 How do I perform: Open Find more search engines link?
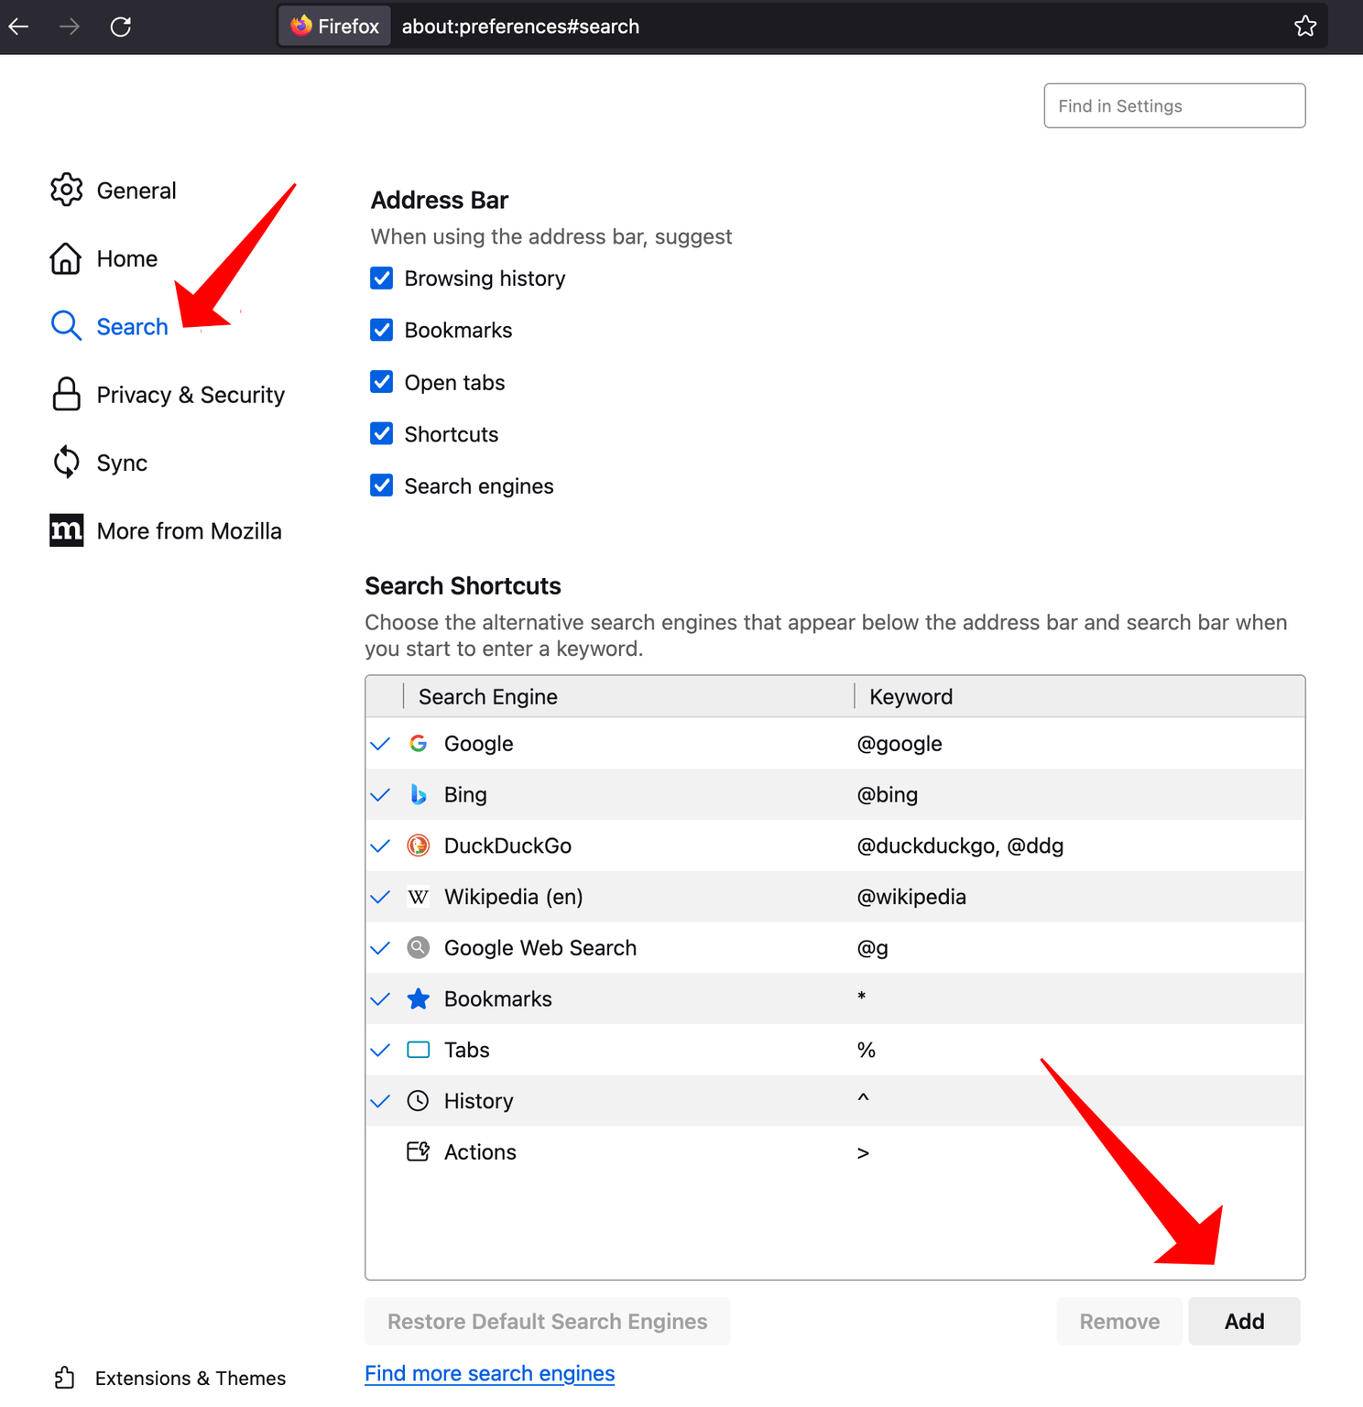490,1373
